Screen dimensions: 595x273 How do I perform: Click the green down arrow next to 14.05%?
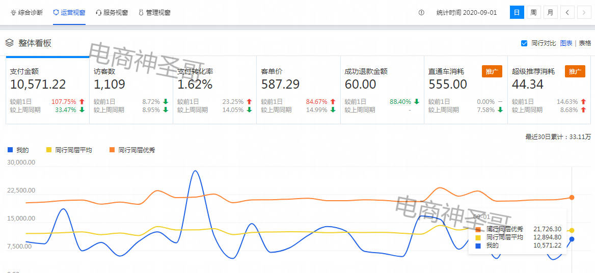click(x=249, y=110)
